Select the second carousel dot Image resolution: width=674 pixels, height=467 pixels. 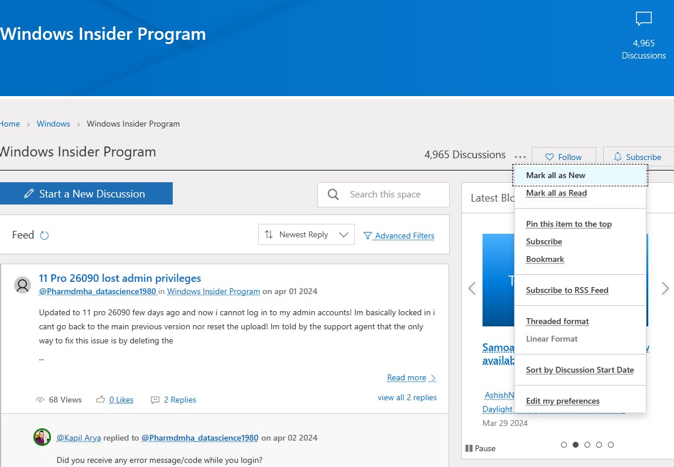point(576,445)
